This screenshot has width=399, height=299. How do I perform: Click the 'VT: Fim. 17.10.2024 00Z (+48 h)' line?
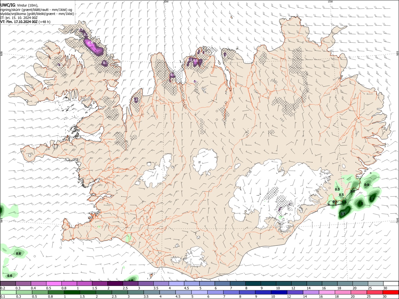[x=25, y=22]
